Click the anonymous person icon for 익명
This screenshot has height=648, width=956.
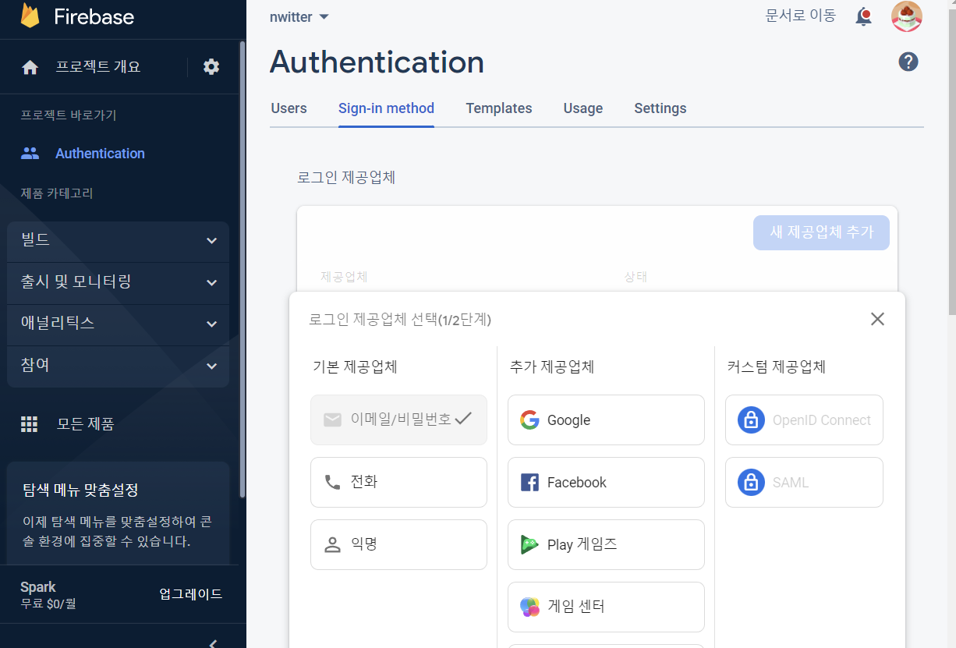click(x=333, y=544)
